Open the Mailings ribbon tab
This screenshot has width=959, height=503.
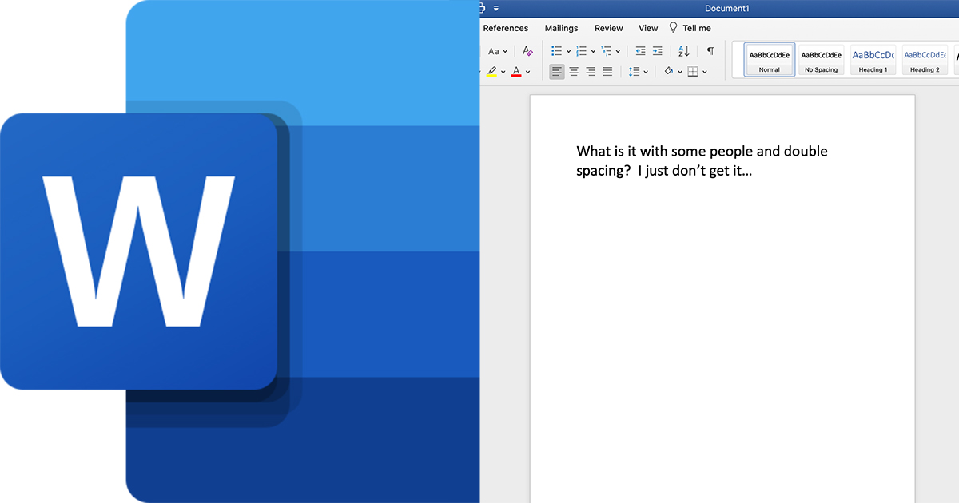(x=561, y=28)
